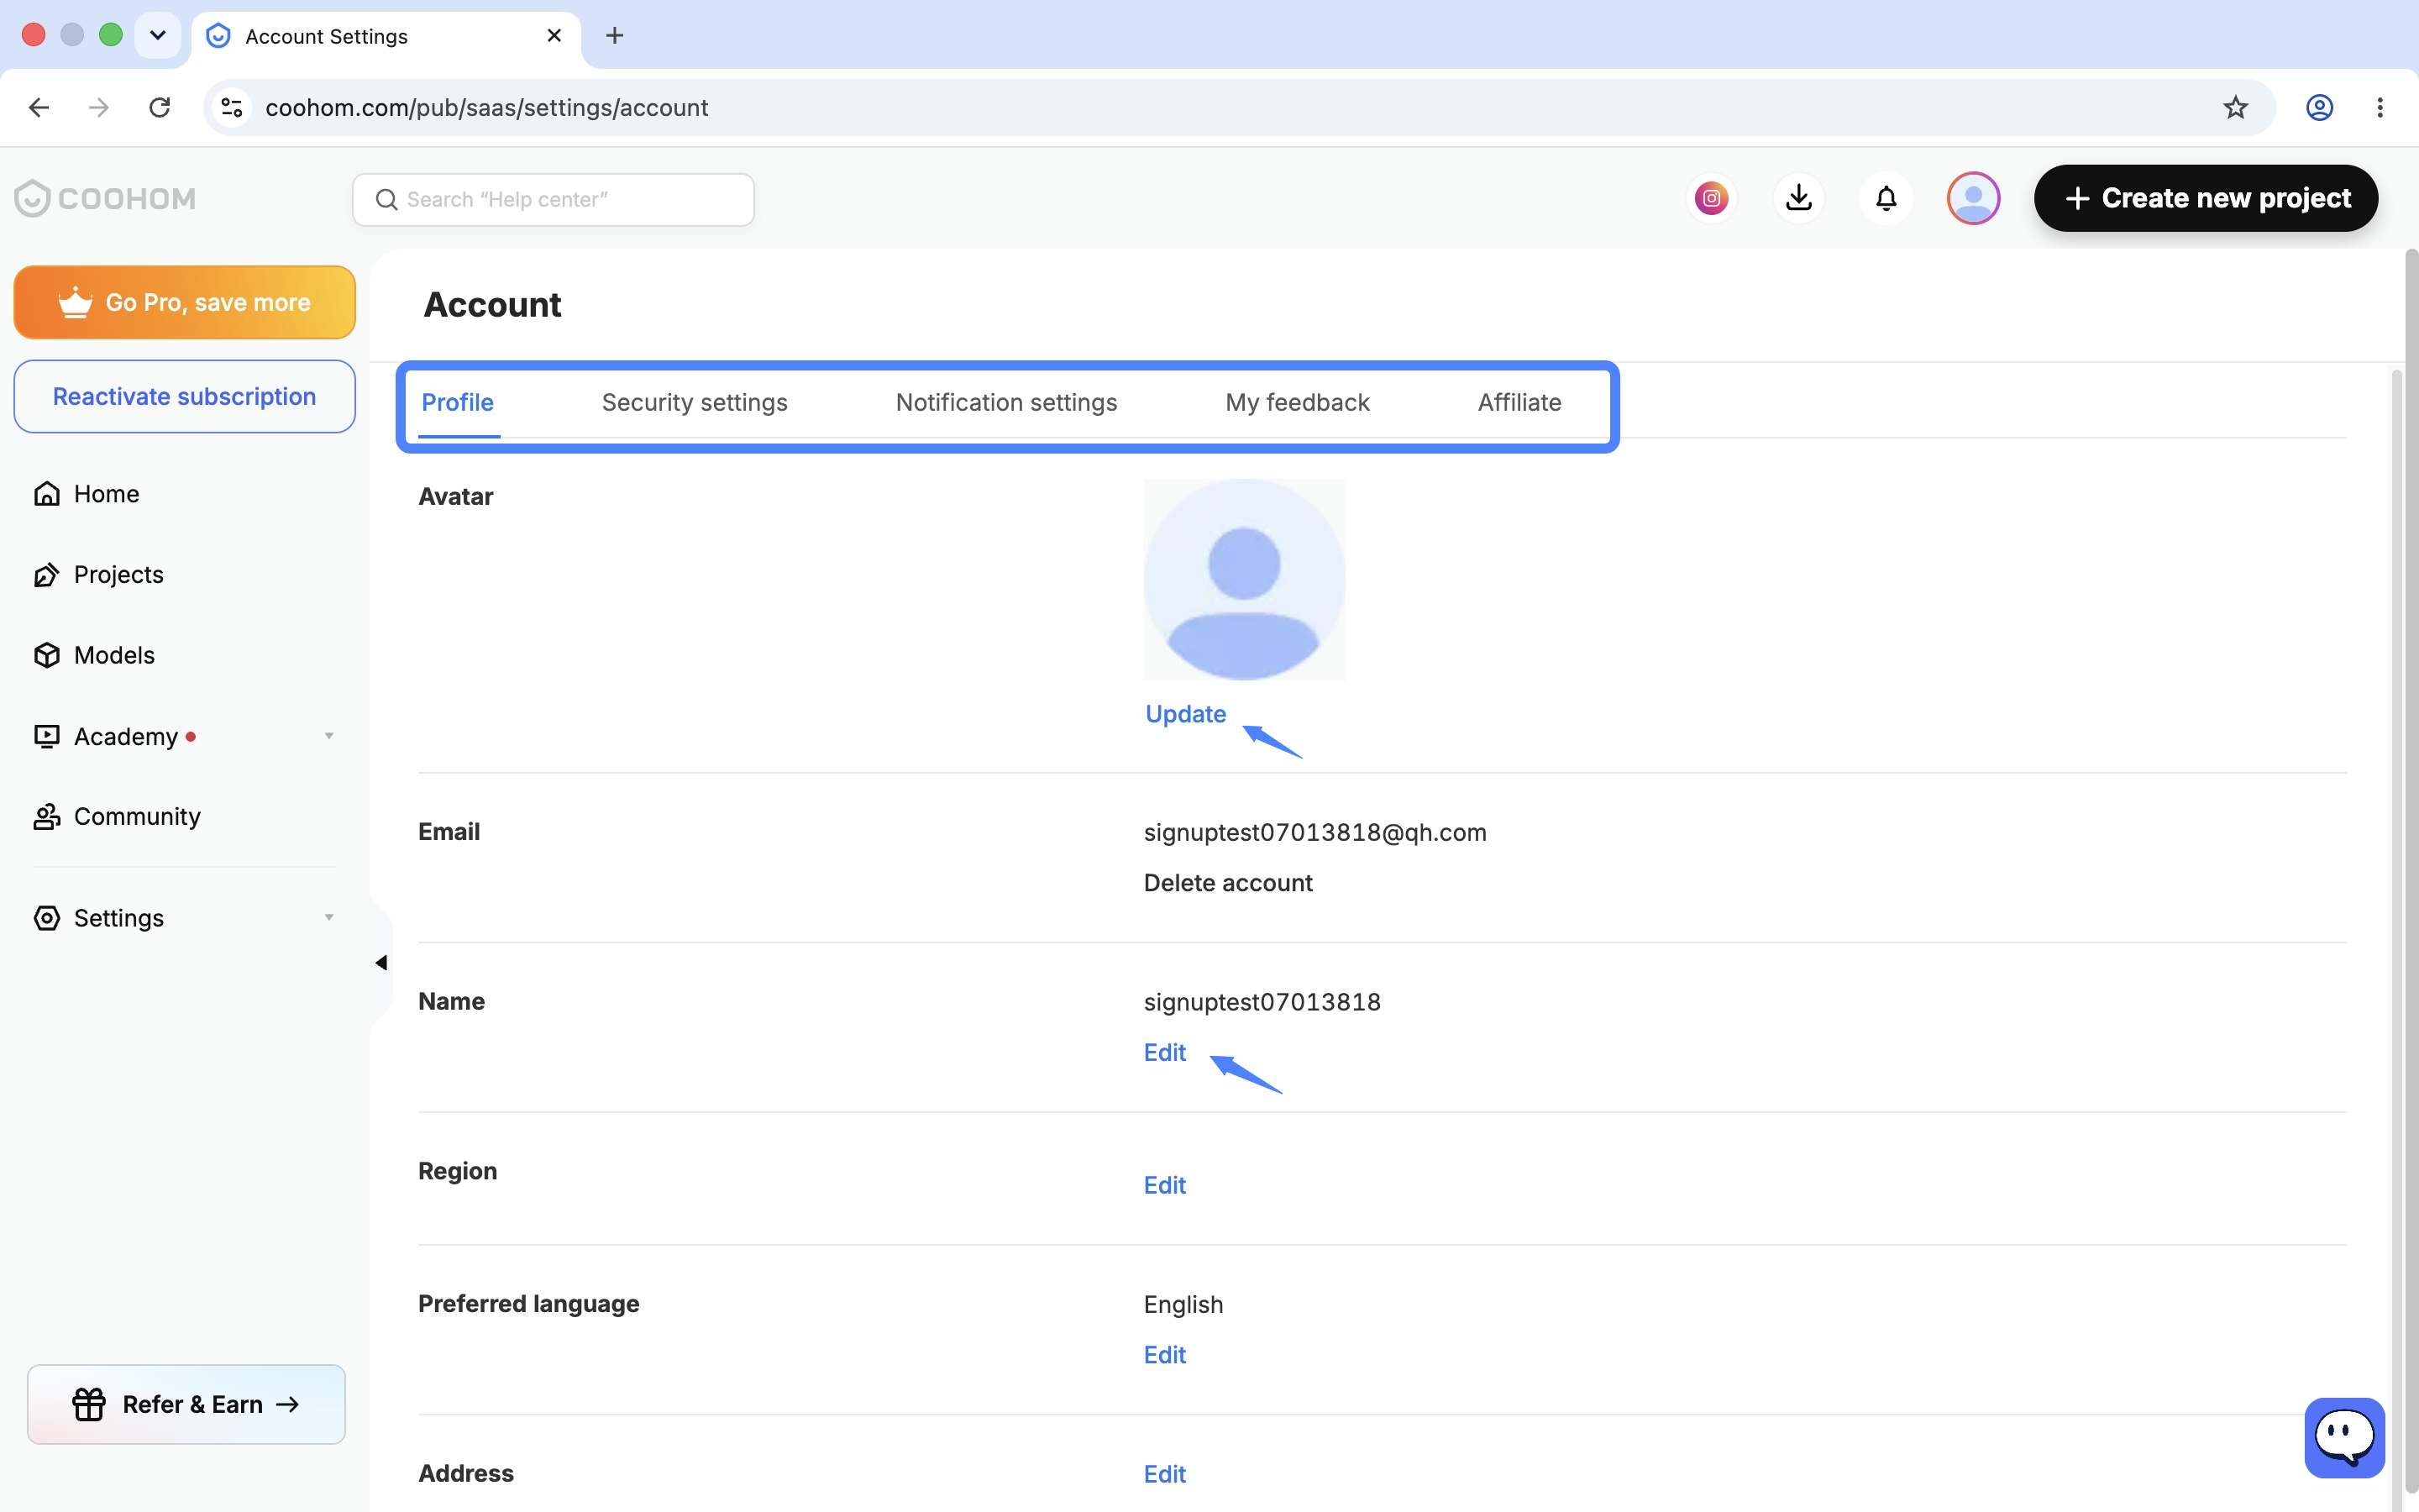Viewport: 2419px width, 1512px height.
Task: Edit the Name field
Action: click(1164, 1052)
